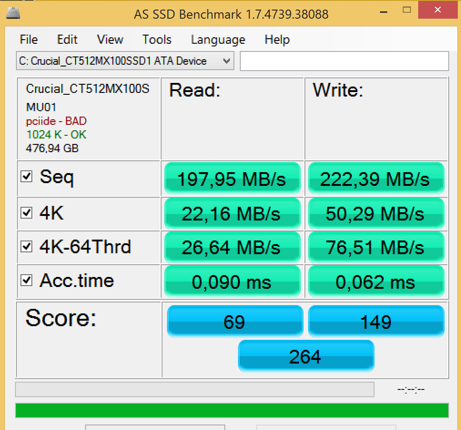The width and height of the screenshot is (461, 430).
Task: Open the View menu
Action: tap(110, 40)
